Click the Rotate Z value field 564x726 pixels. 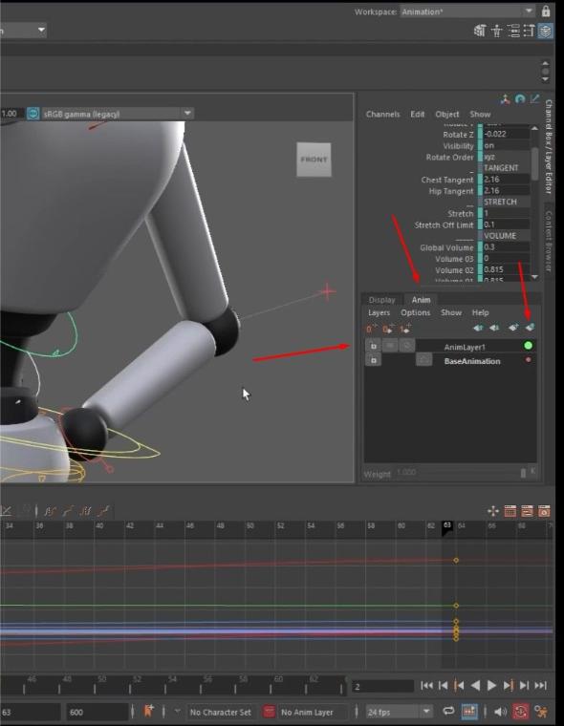point(506,134)
